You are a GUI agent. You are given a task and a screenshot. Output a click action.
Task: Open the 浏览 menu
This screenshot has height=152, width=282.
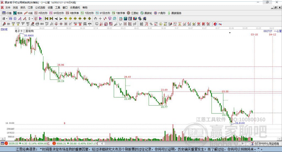pos(15,7)
